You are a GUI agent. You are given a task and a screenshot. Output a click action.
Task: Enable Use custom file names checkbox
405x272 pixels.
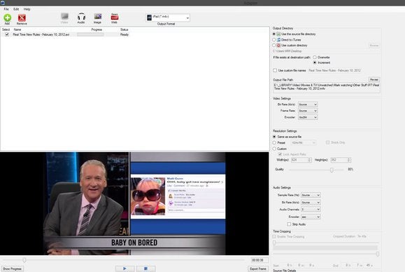click(x=275, y=70)
